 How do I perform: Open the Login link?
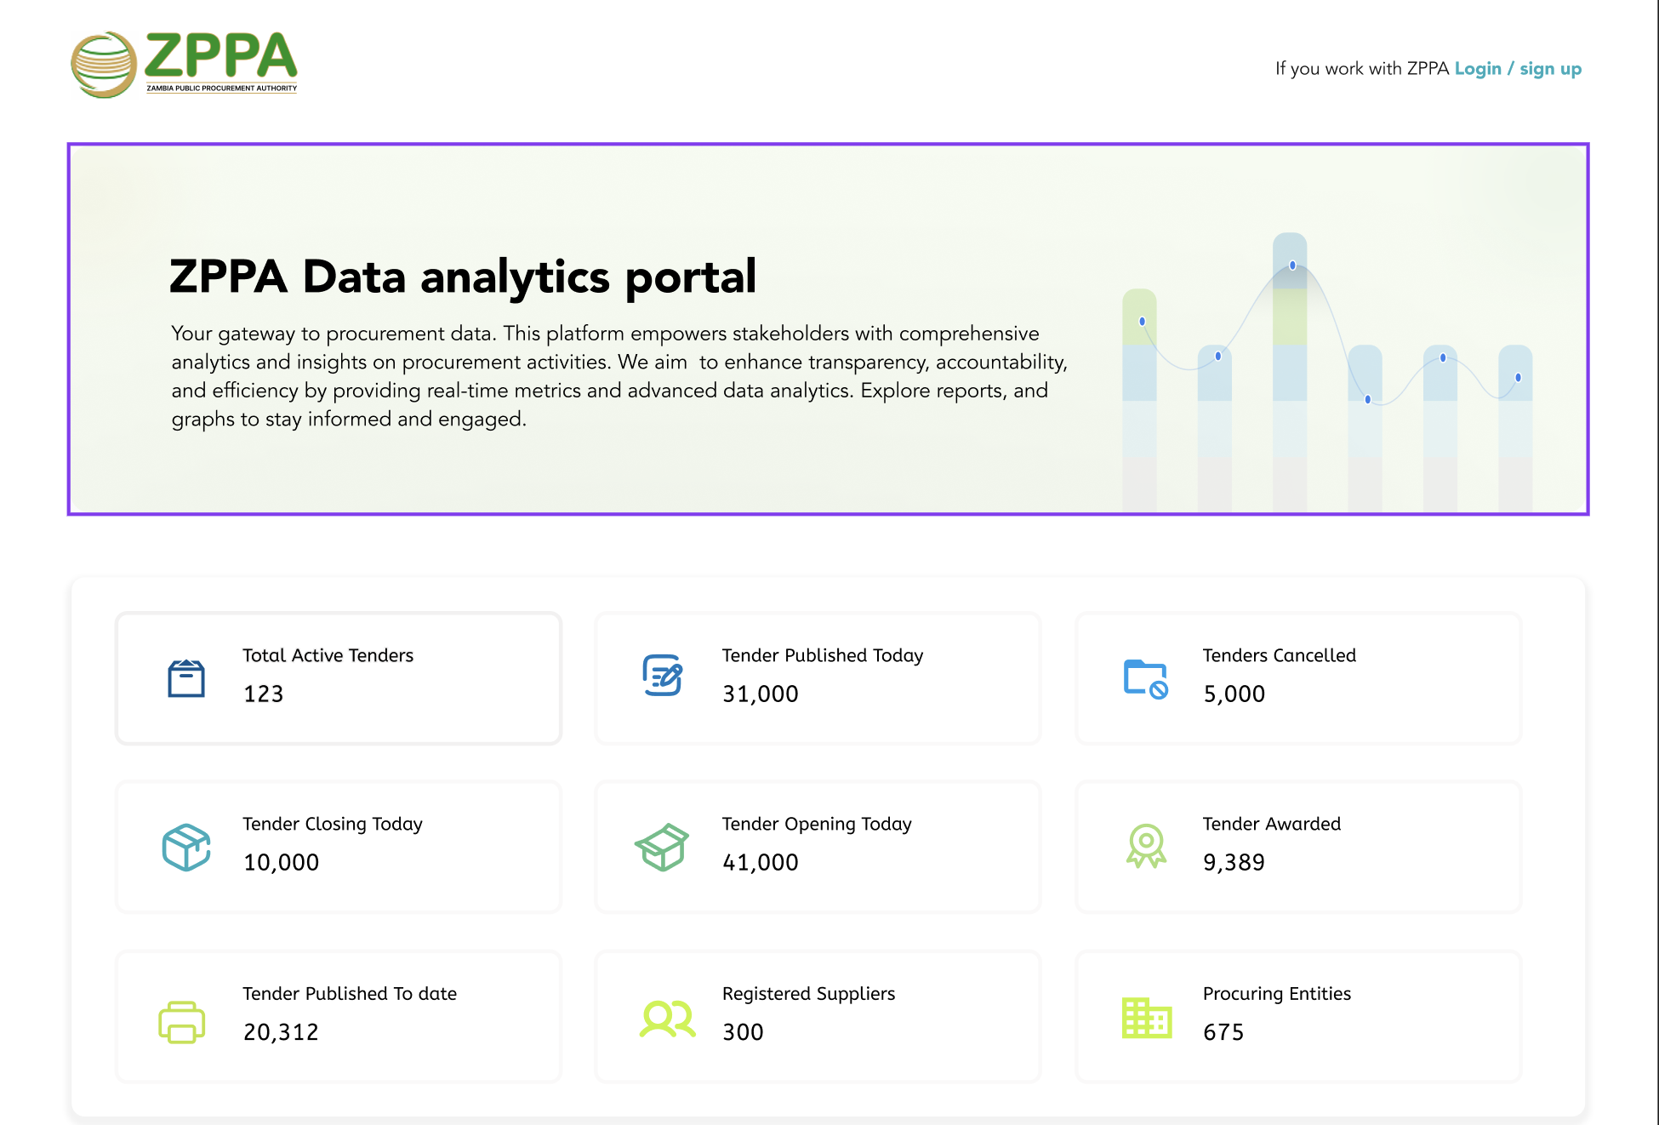pyautogui.click(x=1478, y=69)
